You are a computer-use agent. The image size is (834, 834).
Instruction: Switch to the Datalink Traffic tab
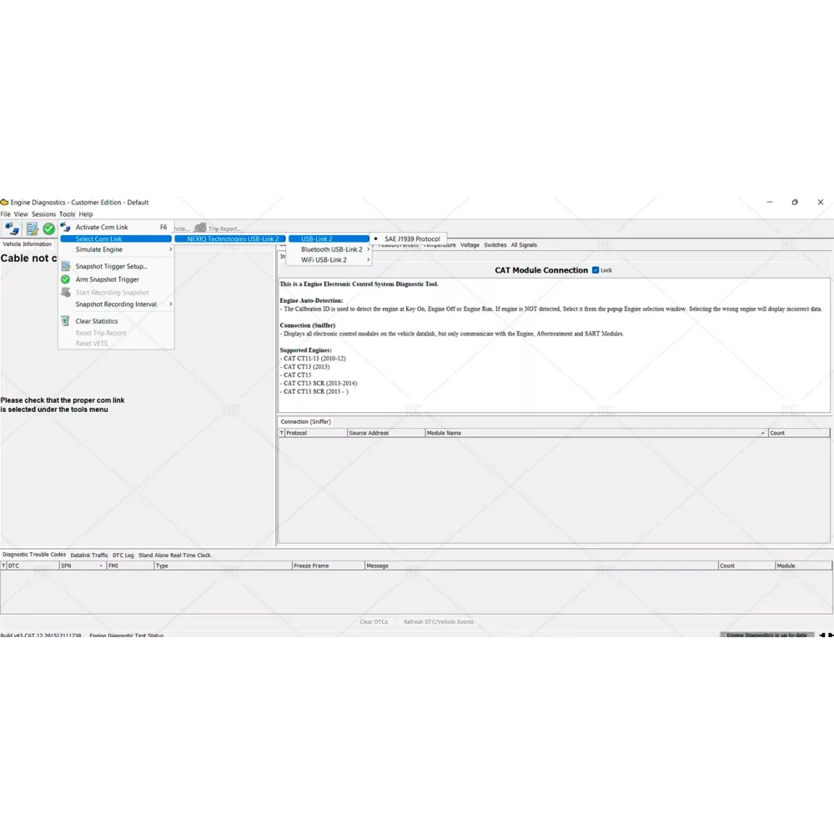(x=89, y=555)
